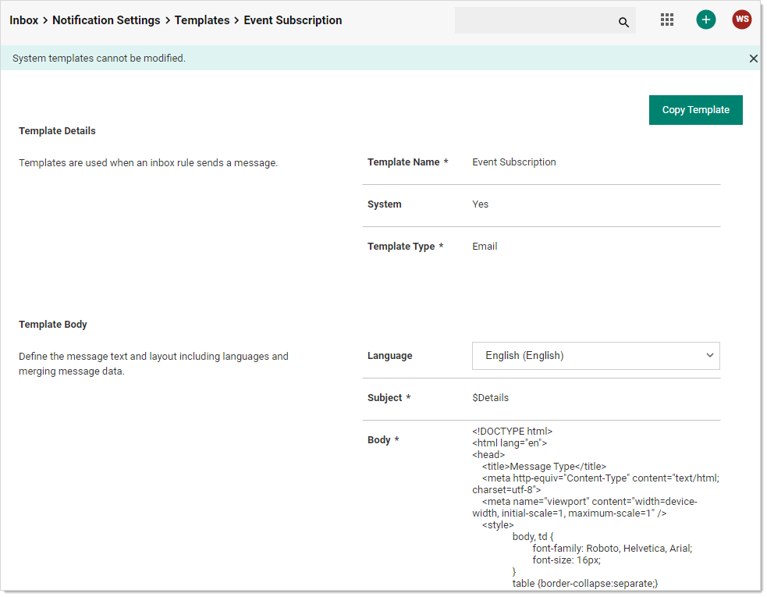
Task: Navigate to Notification Settings breadcrumb
Action: tap(106, 20)
